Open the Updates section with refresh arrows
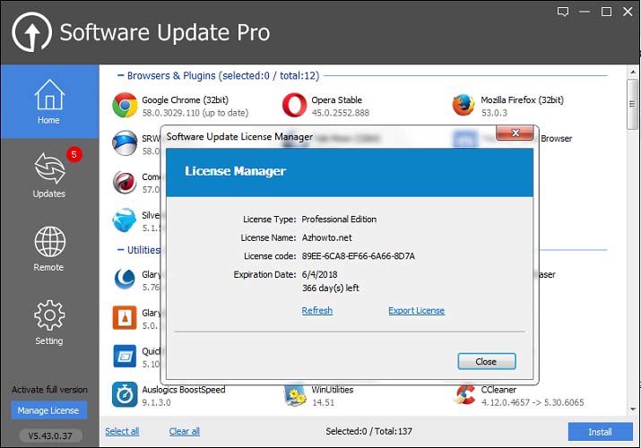 coord(49,175)
